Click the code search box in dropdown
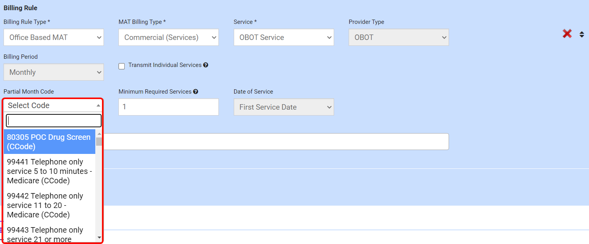The height and width of the screenshot is (244, 589). 53,121
